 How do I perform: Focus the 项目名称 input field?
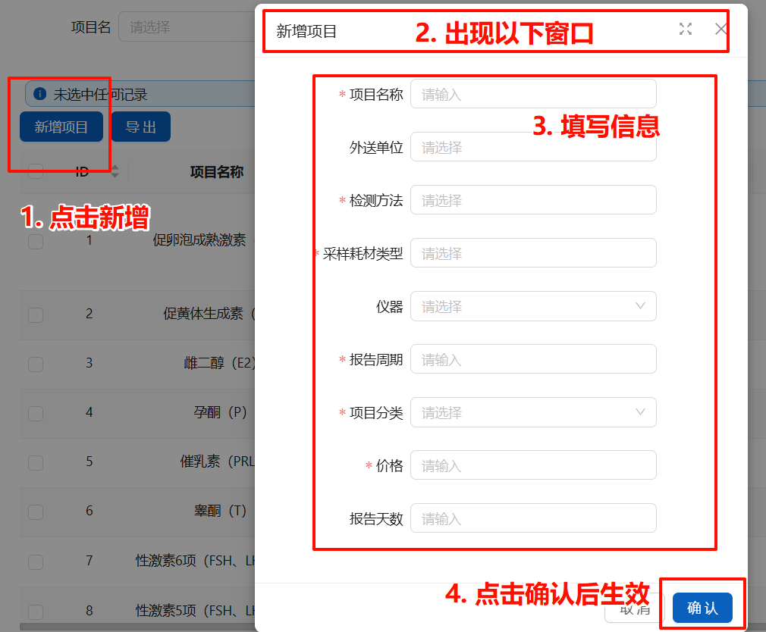click(532, 95)
